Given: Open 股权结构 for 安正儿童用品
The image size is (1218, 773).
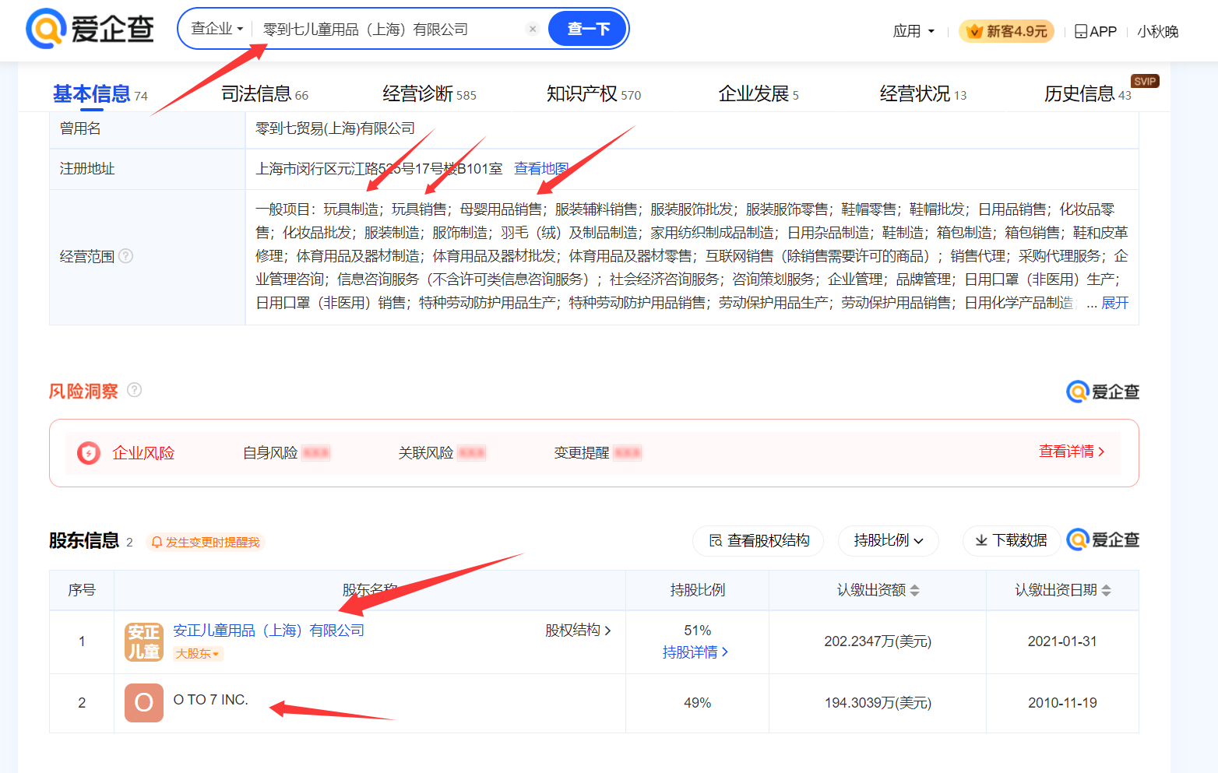Looking at the screenshot, I should coord(578,631).
